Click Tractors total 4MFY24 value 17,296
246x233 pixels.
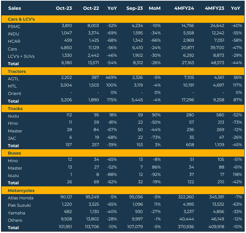188,100
